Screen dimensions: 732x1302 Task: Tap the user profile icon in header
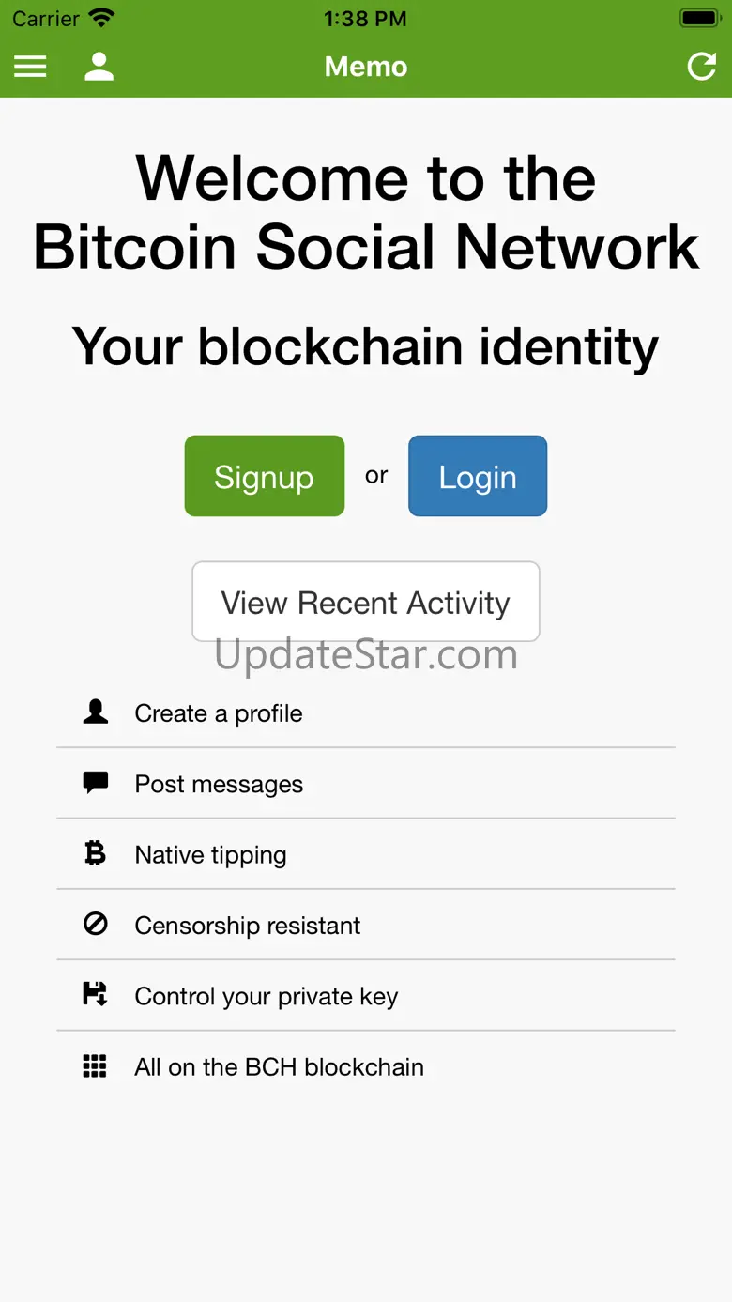pyautogui.click(x=99, y=67)
